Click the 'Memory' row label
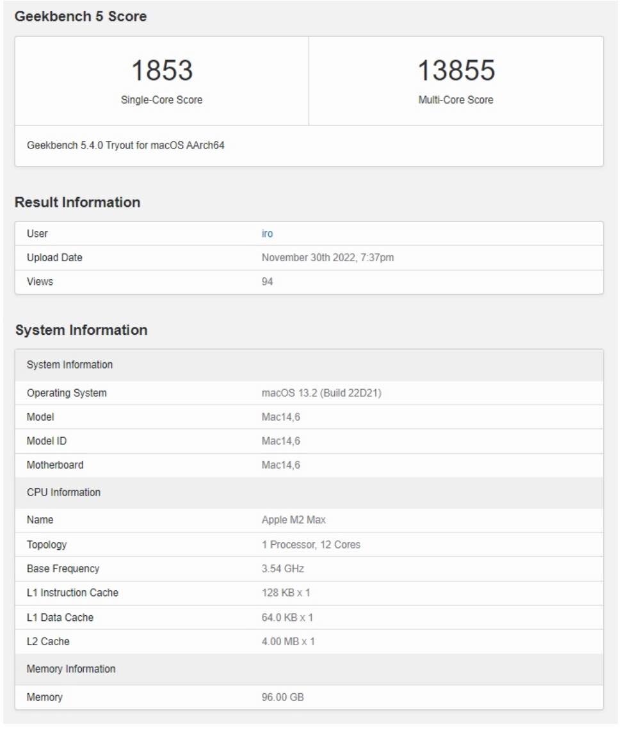Viewport: 621px width, 731px height. point(45,698)
